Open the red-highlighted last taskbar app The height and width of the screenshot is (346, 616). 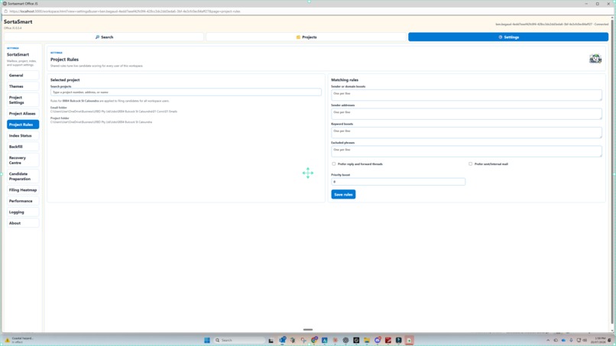click(409, 340)
